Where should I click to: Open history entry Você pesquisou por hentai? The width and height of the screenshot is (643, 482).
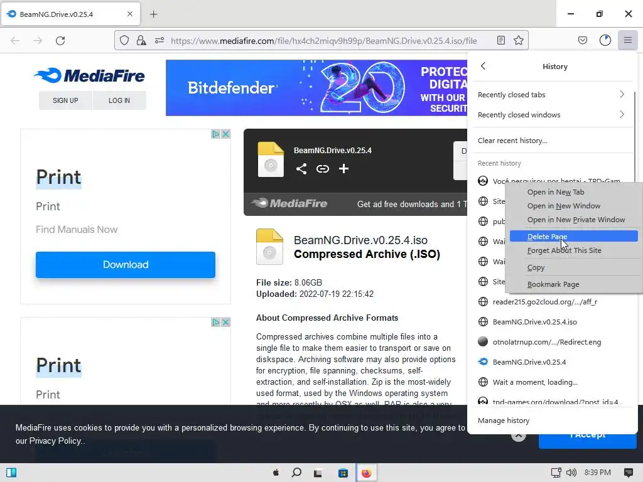pos(551,179)
